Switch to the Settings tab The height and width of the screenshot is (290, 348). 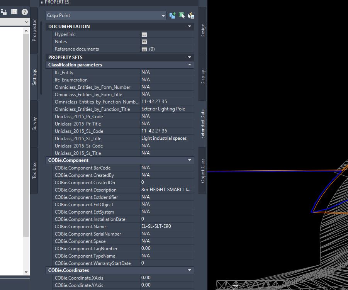(34, 77)
